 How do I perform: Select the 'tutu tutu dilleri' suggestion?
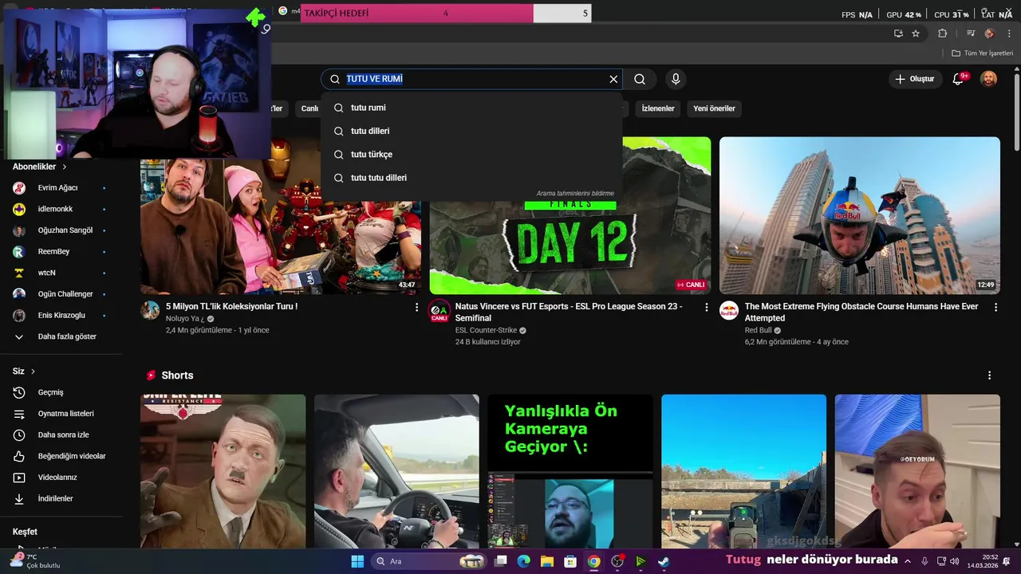471,178
